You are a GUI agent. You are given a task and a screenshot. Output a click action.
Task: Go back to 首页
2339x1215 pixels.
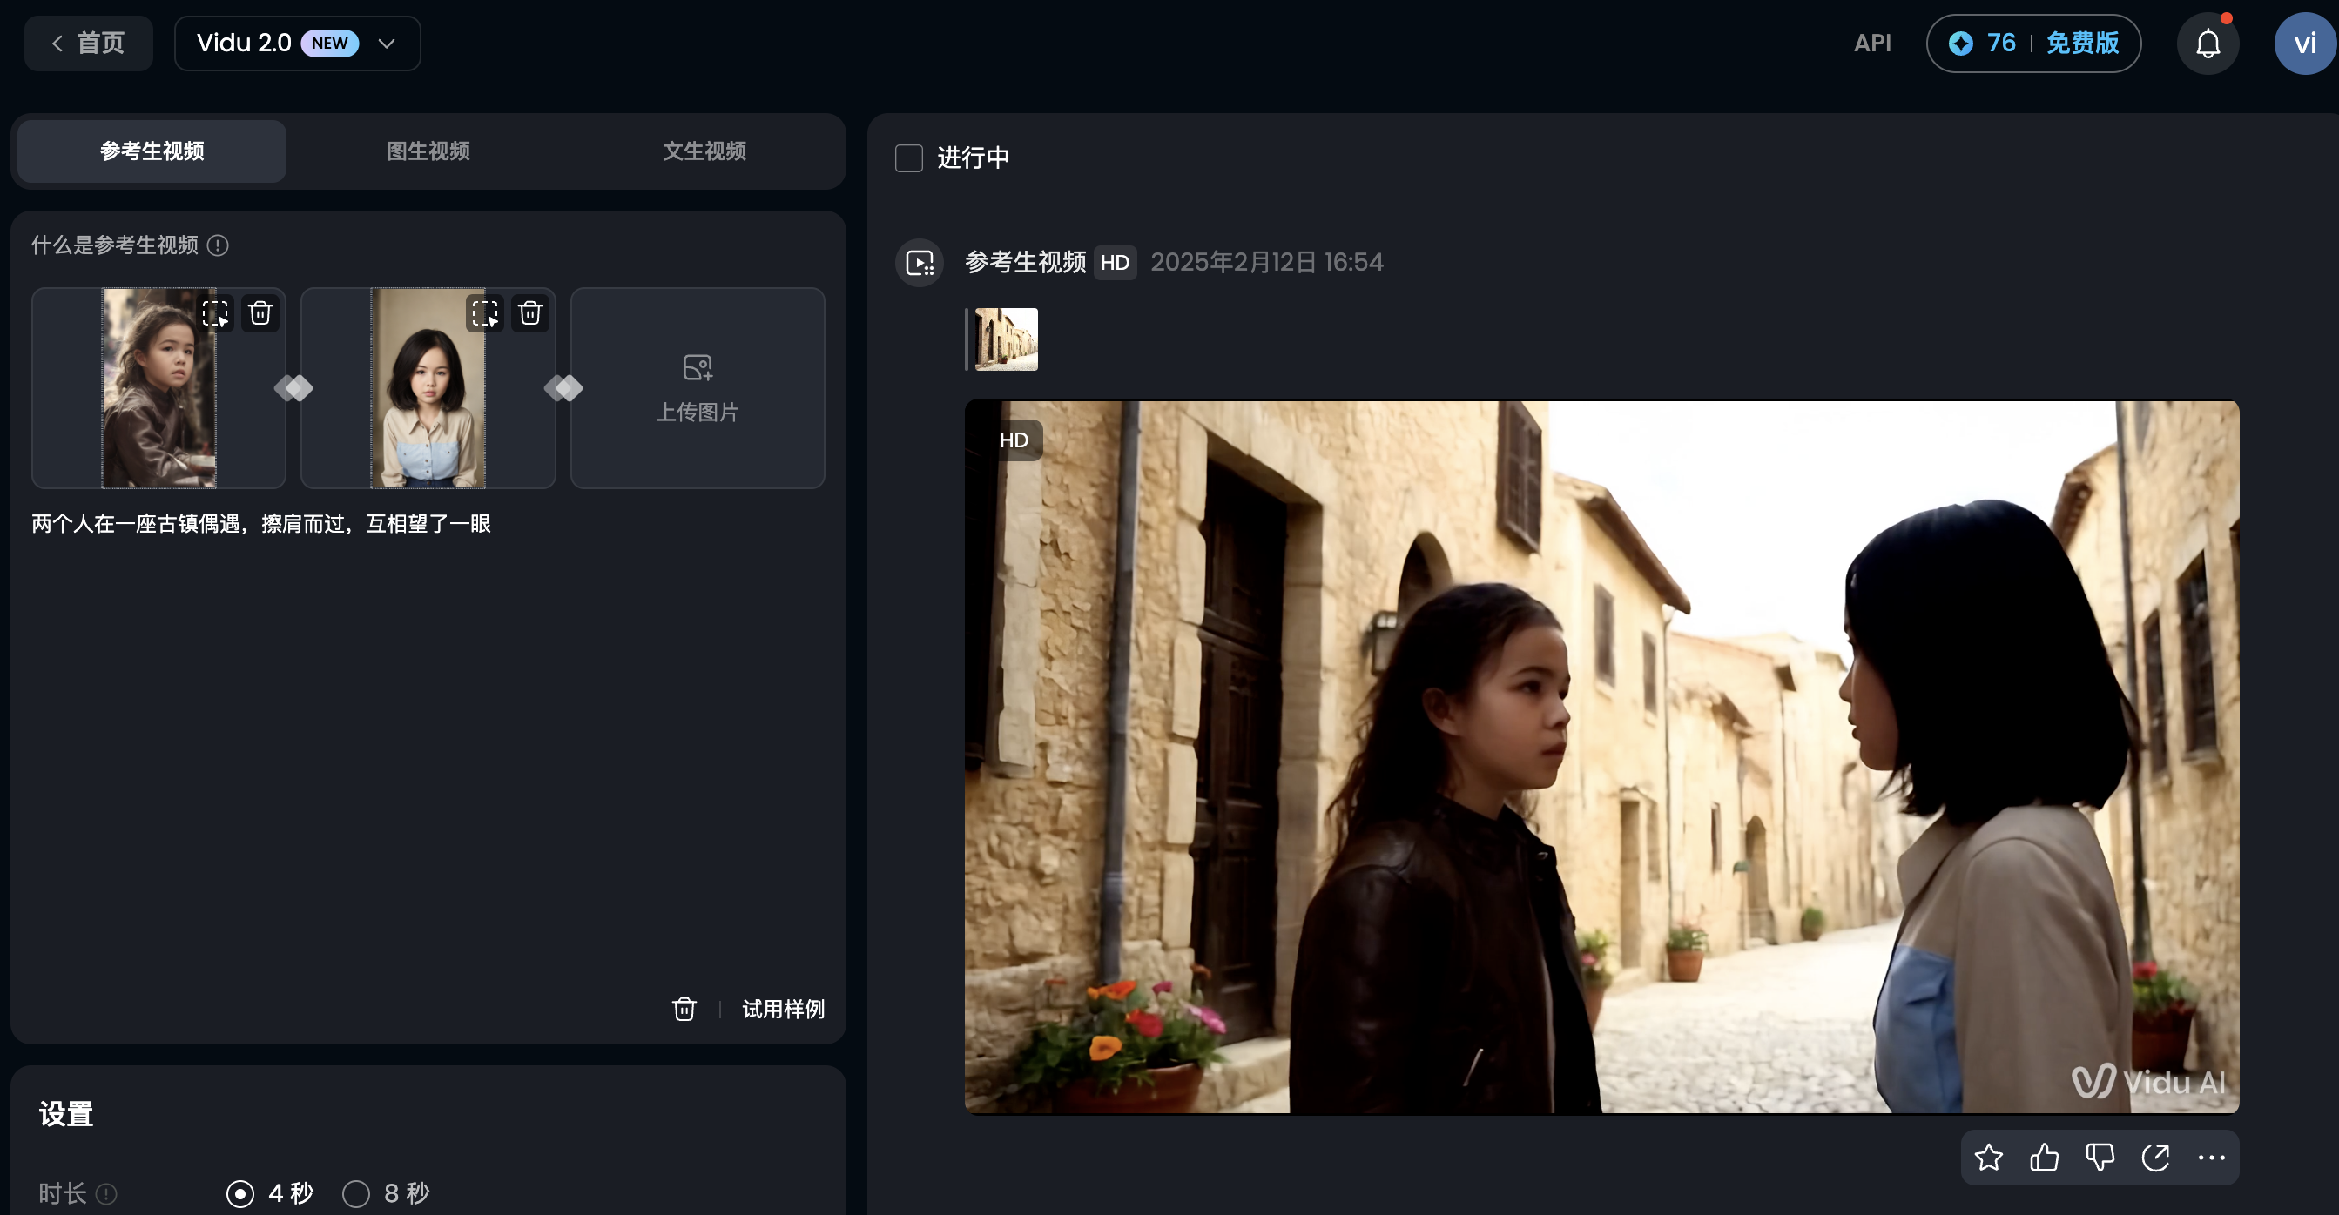click(88, 44)
